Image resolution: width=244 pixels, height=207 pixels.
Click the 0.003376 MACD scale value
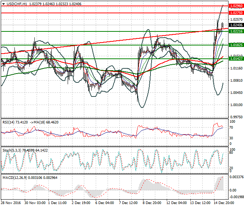coord(237,177)
